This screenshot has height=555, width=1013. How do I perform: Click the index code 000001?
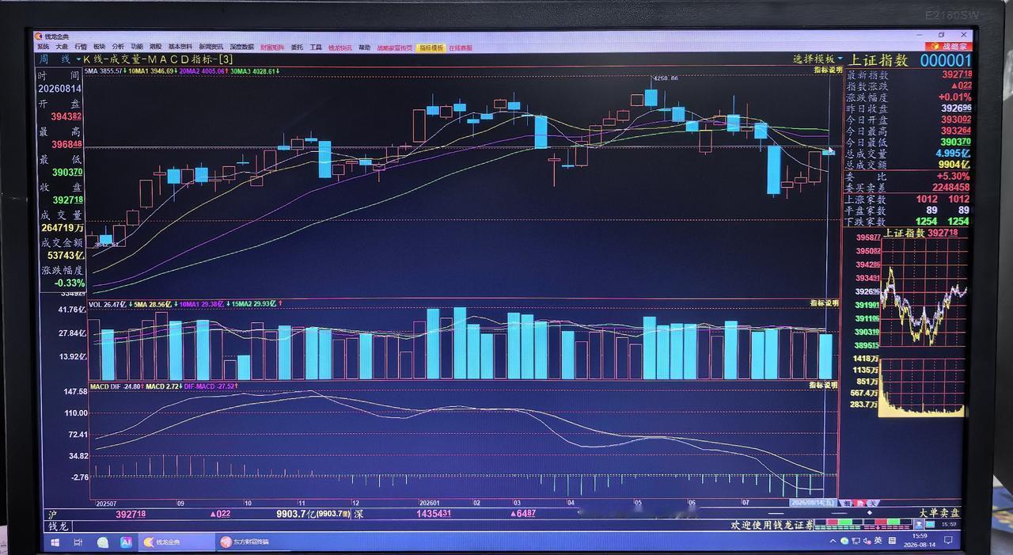945,60
